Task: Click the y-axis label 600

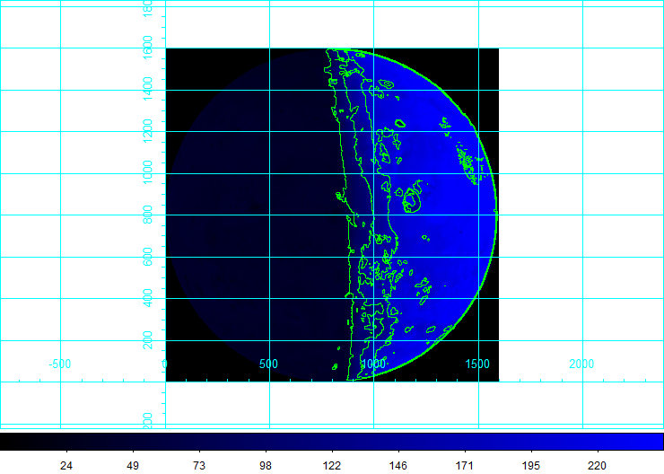Action: (149, 257)
